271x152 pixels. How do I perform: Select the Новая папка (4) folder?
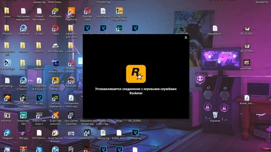pos(7,49)
